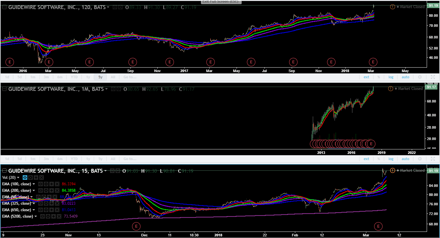
Task: Click Market Closed warning icon on 120 chart
Action: pyautogui.click(x=393, y=7)
